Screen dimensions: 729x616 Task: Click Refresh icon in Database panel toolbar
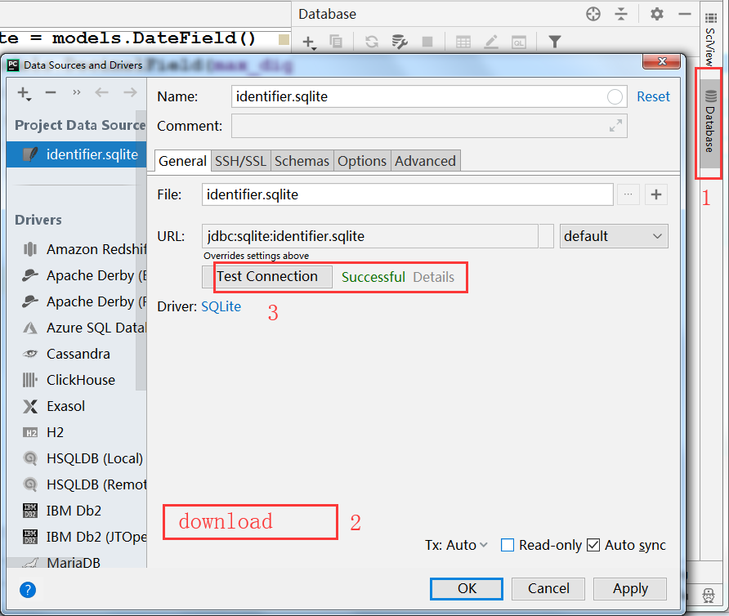point(371,42)
